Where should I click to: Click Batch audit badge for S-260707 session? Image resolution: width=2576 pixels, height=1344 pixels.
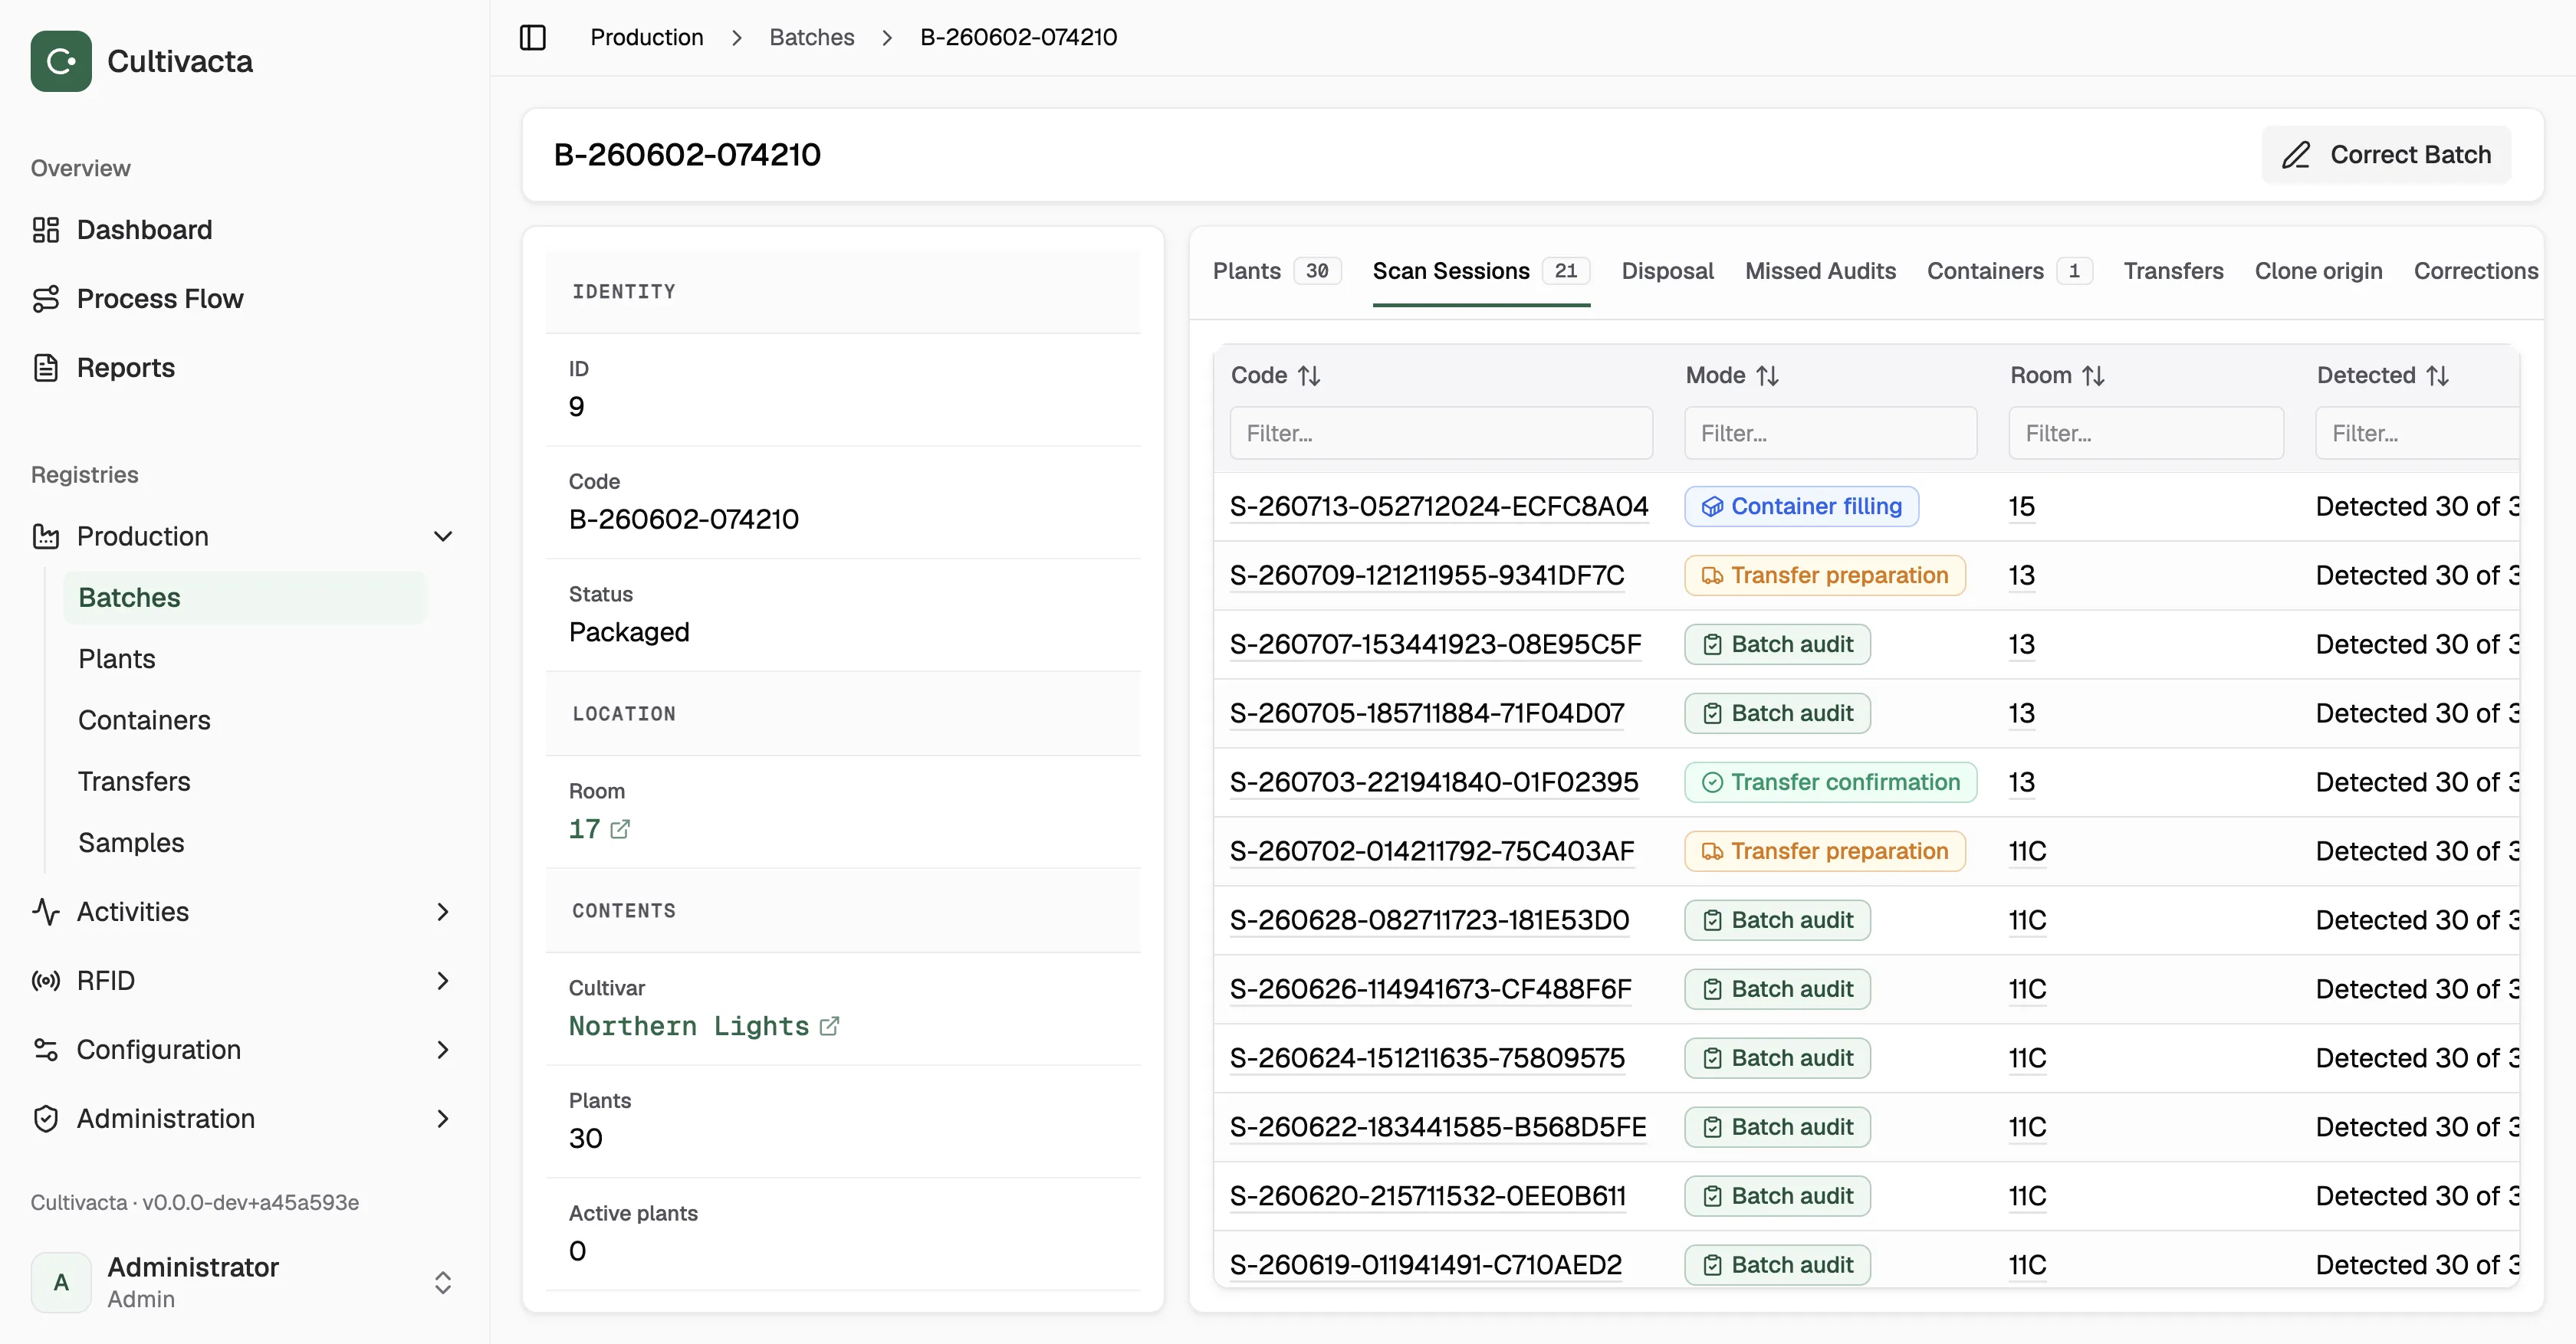(1777, 644)
